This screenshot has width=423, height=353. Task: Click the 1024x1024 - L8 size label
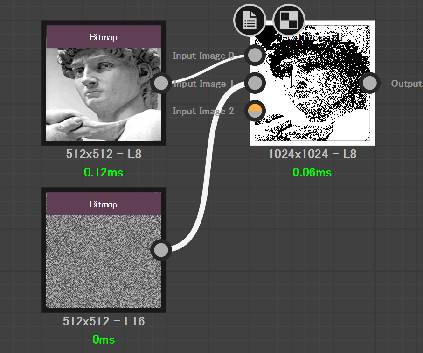312,154
